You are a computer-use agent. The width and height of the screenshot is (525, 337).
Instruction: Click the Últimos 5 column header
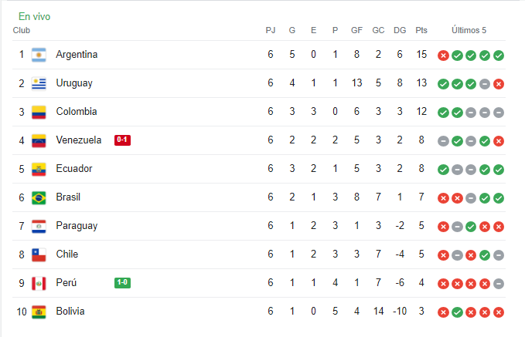[x=469, y=30]
